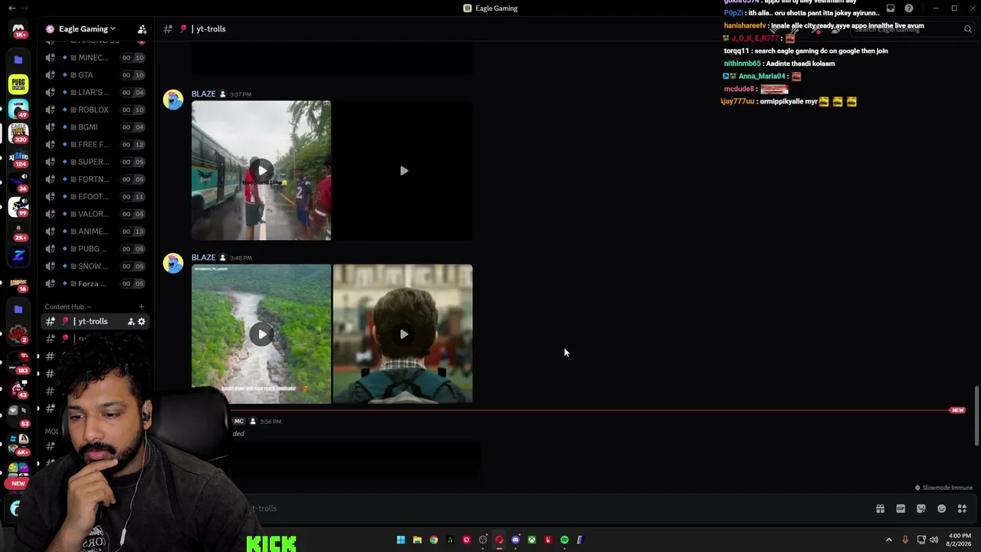Viewport: 981px width, 552px height.
Task: Open the blue Z server icon
Action: 18,255
